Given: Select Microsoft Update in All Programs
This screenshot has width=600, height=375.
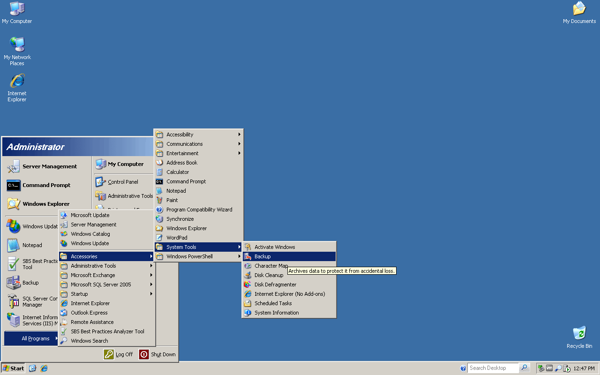Looking at the screenshot, I should tap(106, 215).
